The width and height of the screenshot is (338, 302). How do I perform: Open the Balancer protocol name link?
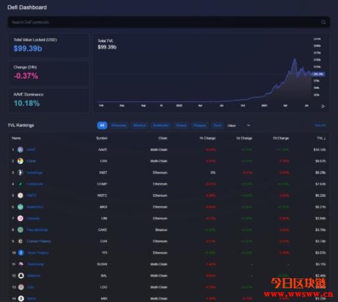click(x=34, y=276)
